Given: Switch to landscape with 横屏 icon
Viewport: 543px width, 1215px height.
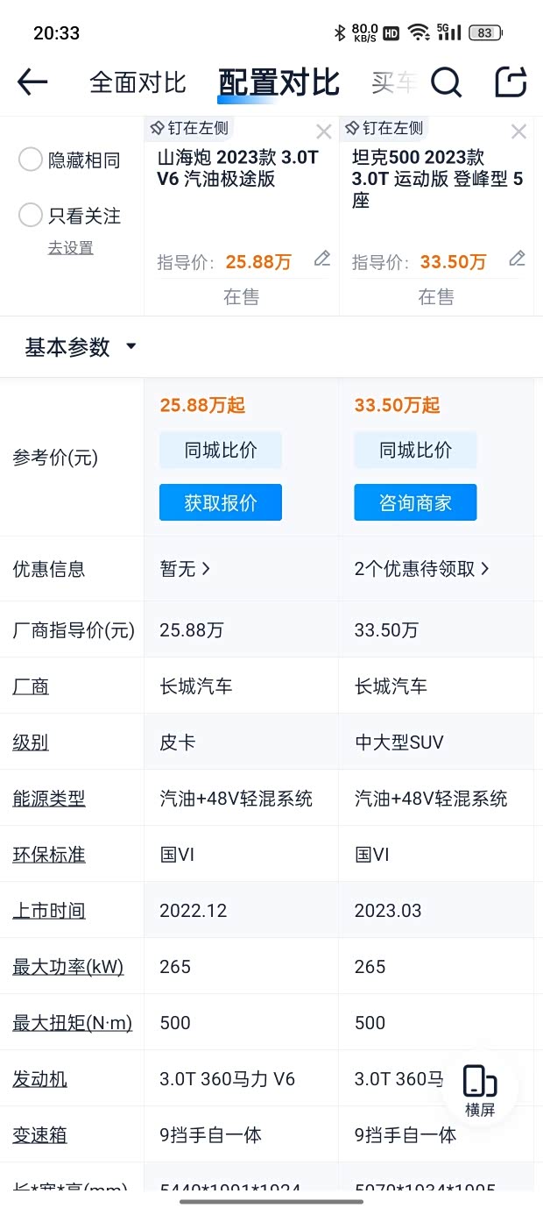Looking at the screenshot, I should point(480,1090).
